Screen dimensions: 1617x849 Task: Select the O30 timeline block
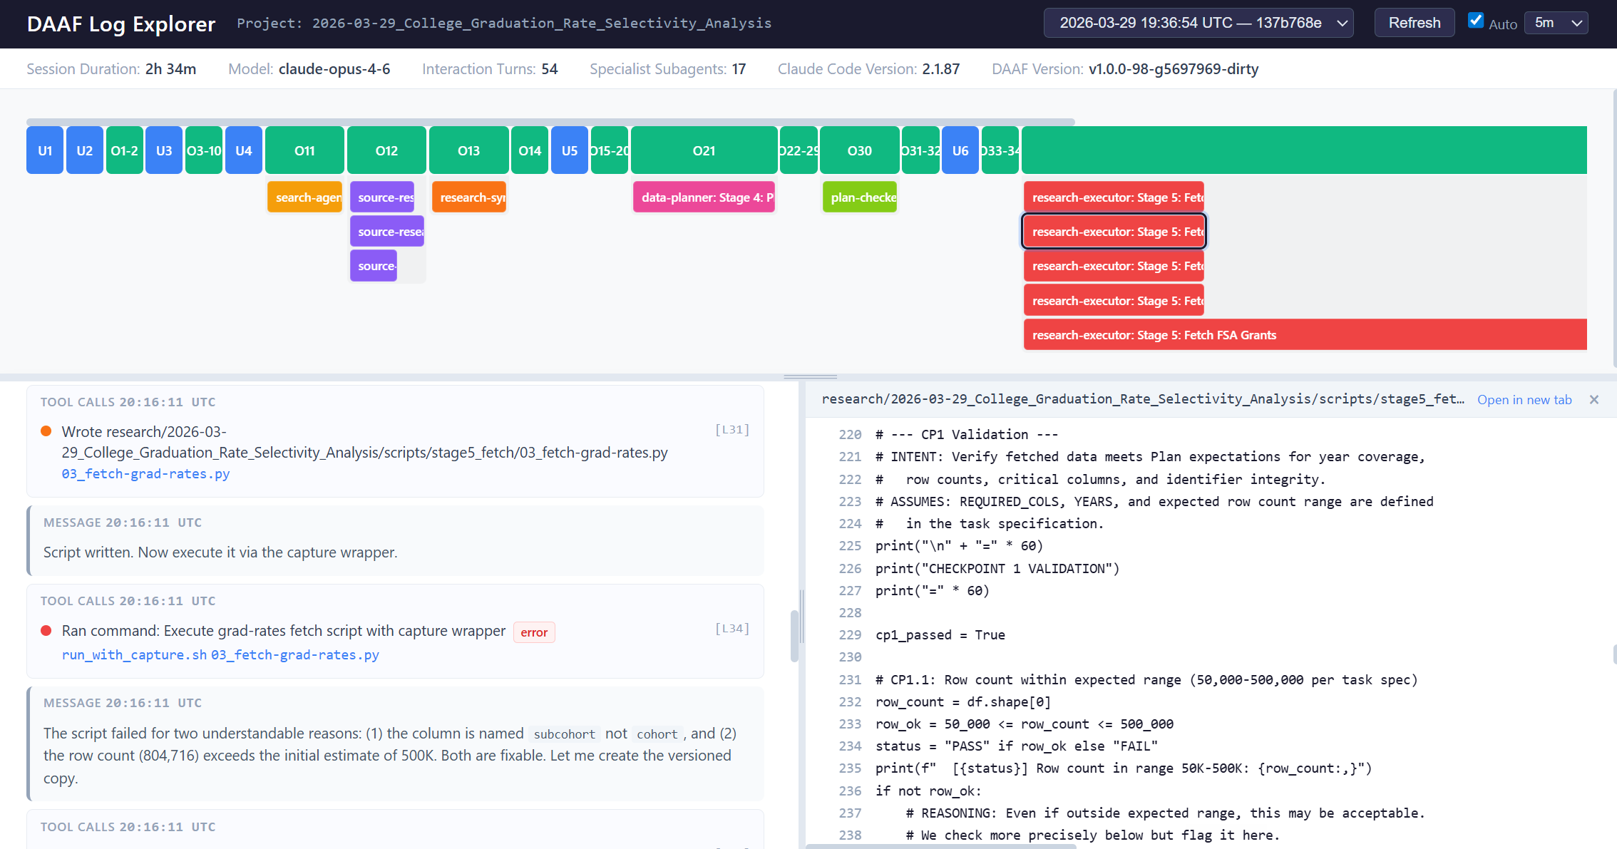coord(859,150)
